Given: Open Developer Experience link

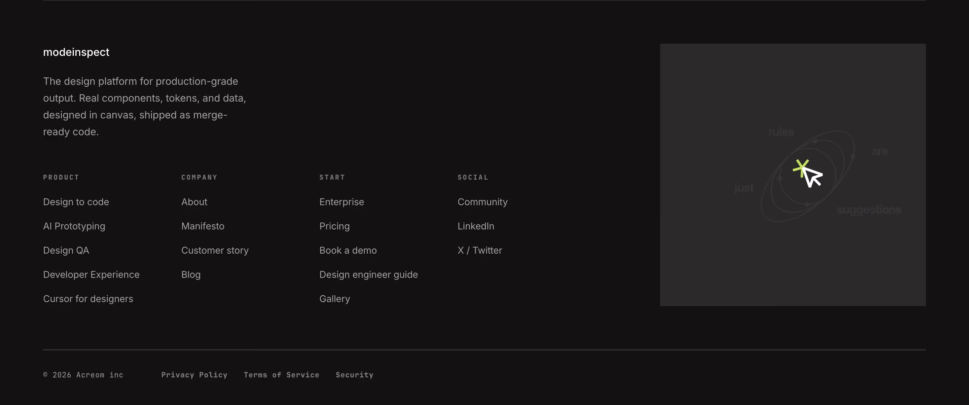Looking at the screenshot, I should click(x=91, y=274).
